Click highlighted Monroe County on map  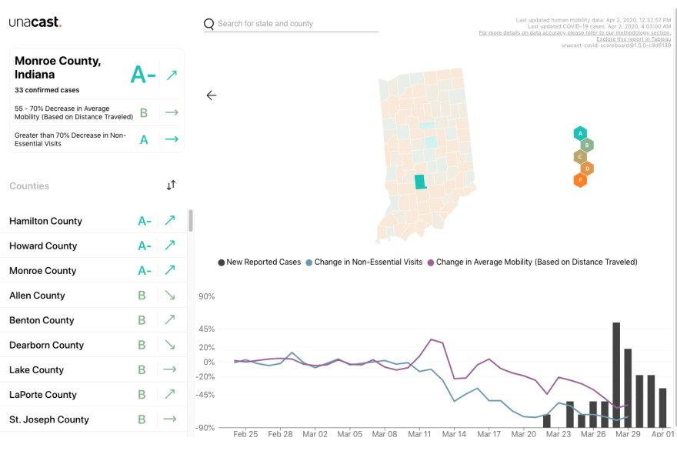[x=420, y=182]
